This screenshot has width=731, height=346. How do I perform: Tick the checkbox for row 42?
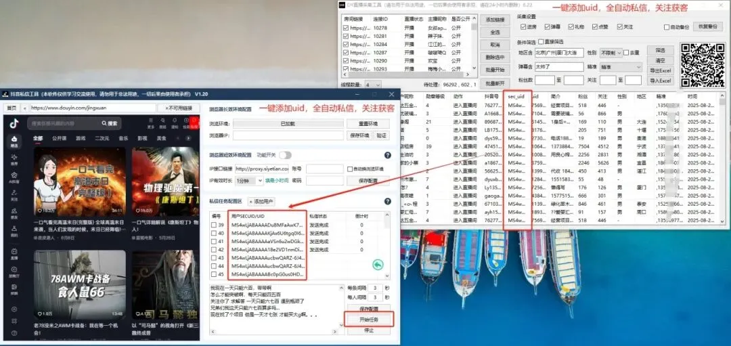214,249
